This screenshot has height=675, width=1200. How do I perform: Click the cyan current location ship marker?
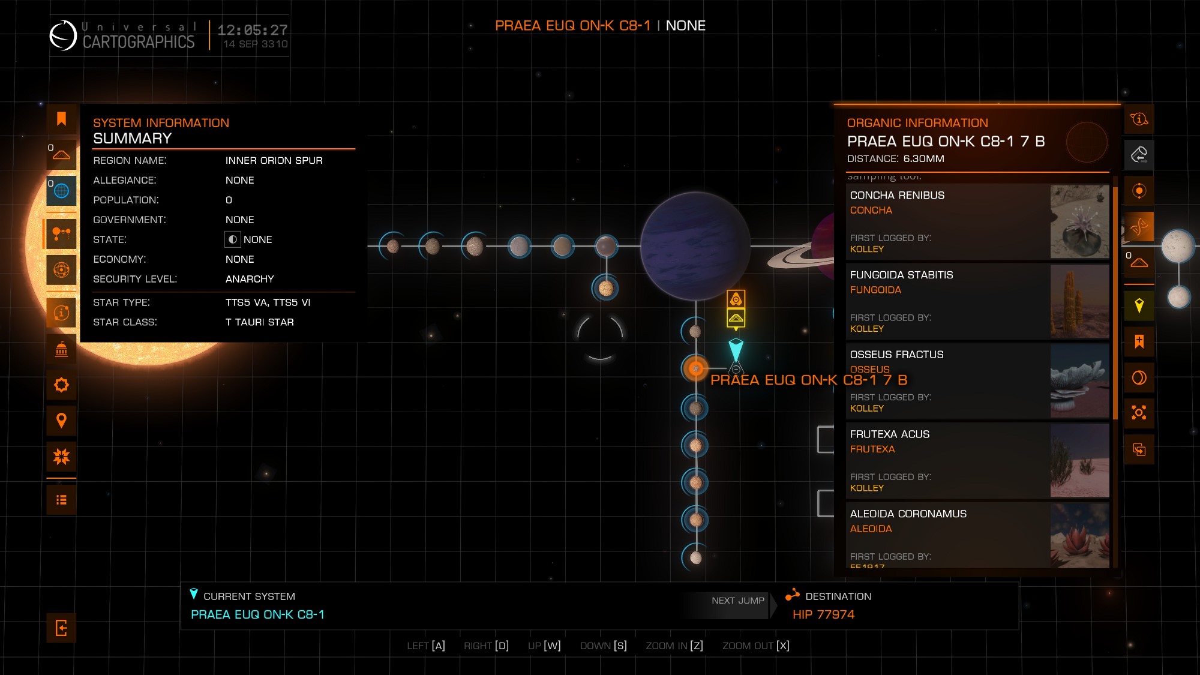click(736, 350)
